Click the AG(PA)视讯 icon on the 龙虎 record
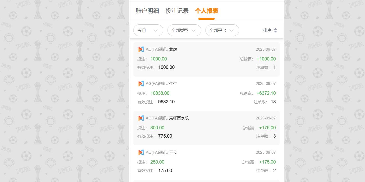This screenshot has width=365, height=182. 141,49
